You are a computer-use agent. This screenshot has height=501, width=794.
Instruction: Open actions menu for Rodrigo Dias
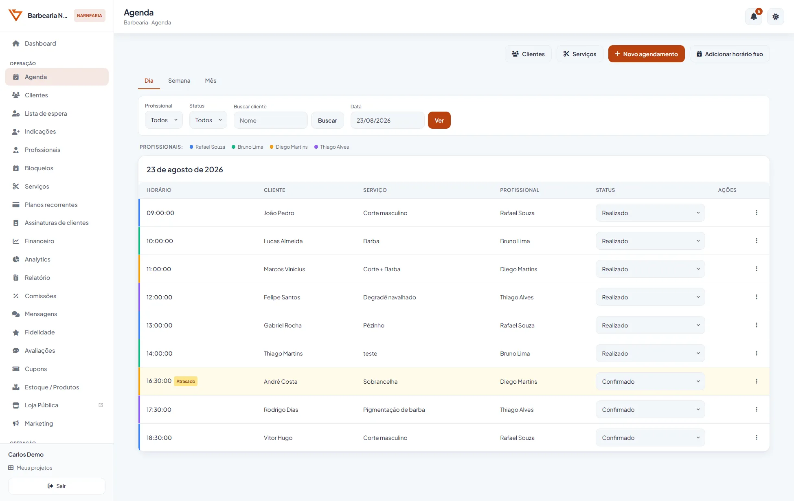point(757,409)
